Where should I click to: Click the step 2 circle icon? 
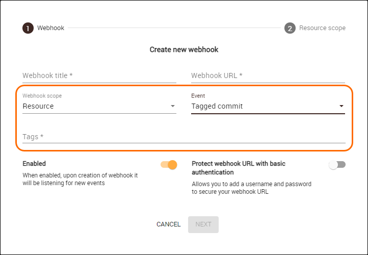click(290, 28)
